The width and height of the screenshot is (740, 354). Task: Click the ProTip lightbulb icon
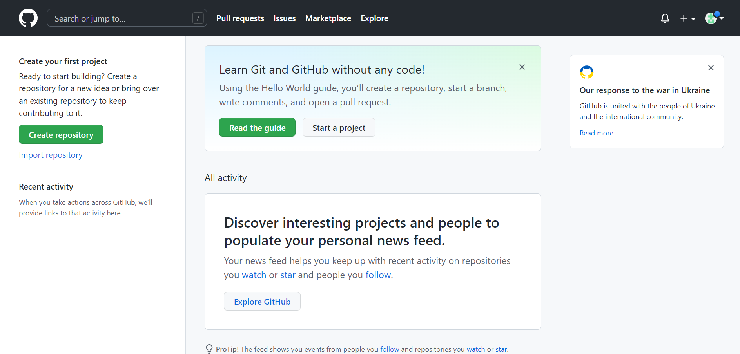[x=209, y=349]
